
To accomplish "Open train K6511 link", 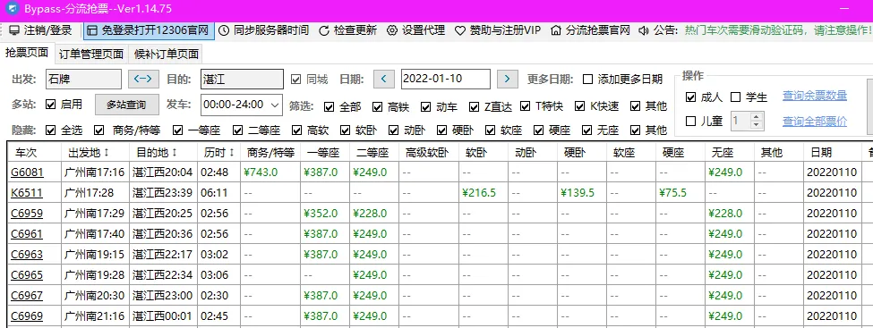I will 27,193.
